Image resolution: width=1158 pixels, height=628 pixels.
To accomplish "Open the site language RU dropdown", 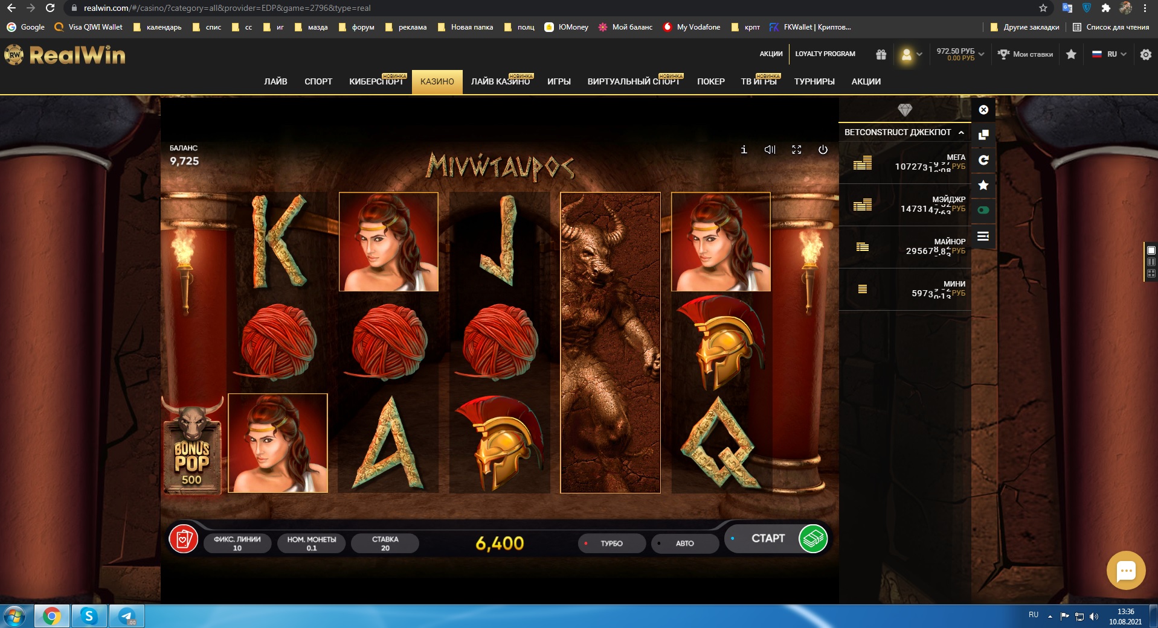I will (1109, 54).
